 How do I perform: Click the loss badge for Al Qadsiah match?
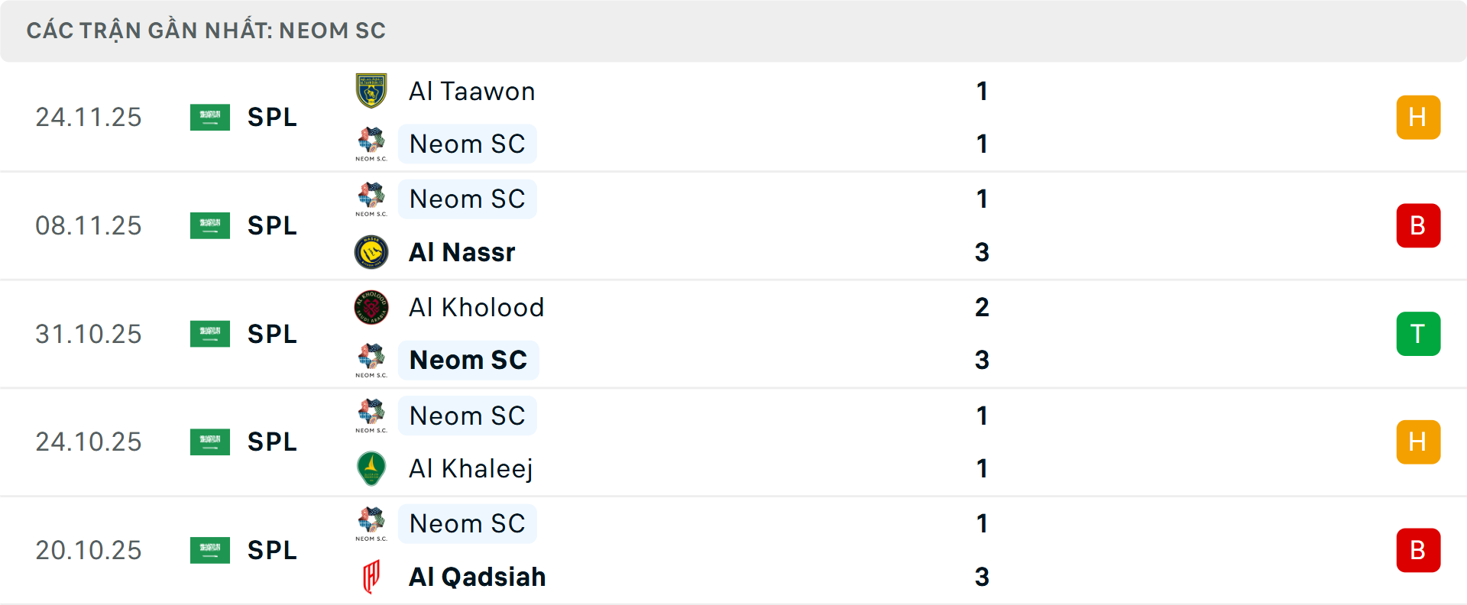click(x=1418, y=550)
